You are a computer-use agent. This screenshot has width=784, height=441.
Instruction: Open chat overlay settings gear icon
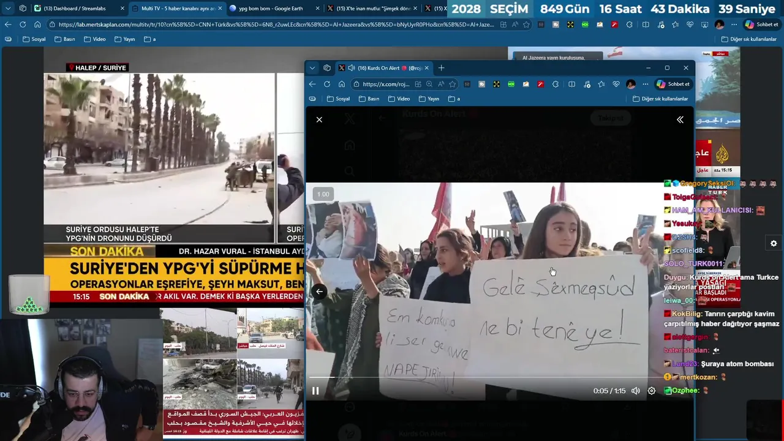774,243
